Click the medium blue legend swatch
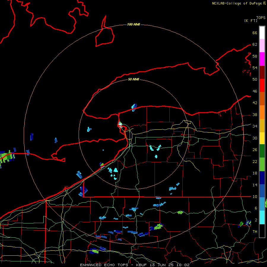Image resolution: width=267 pixels, height=267 pixels. pos(262,191)
